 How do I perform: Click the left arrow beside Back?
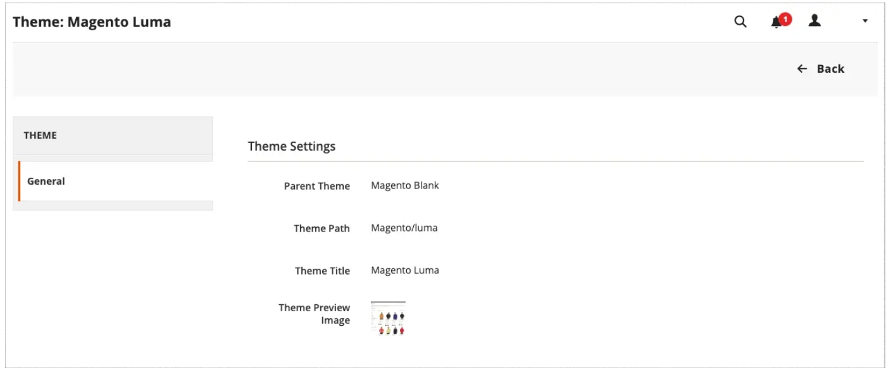tap(802, 69)
